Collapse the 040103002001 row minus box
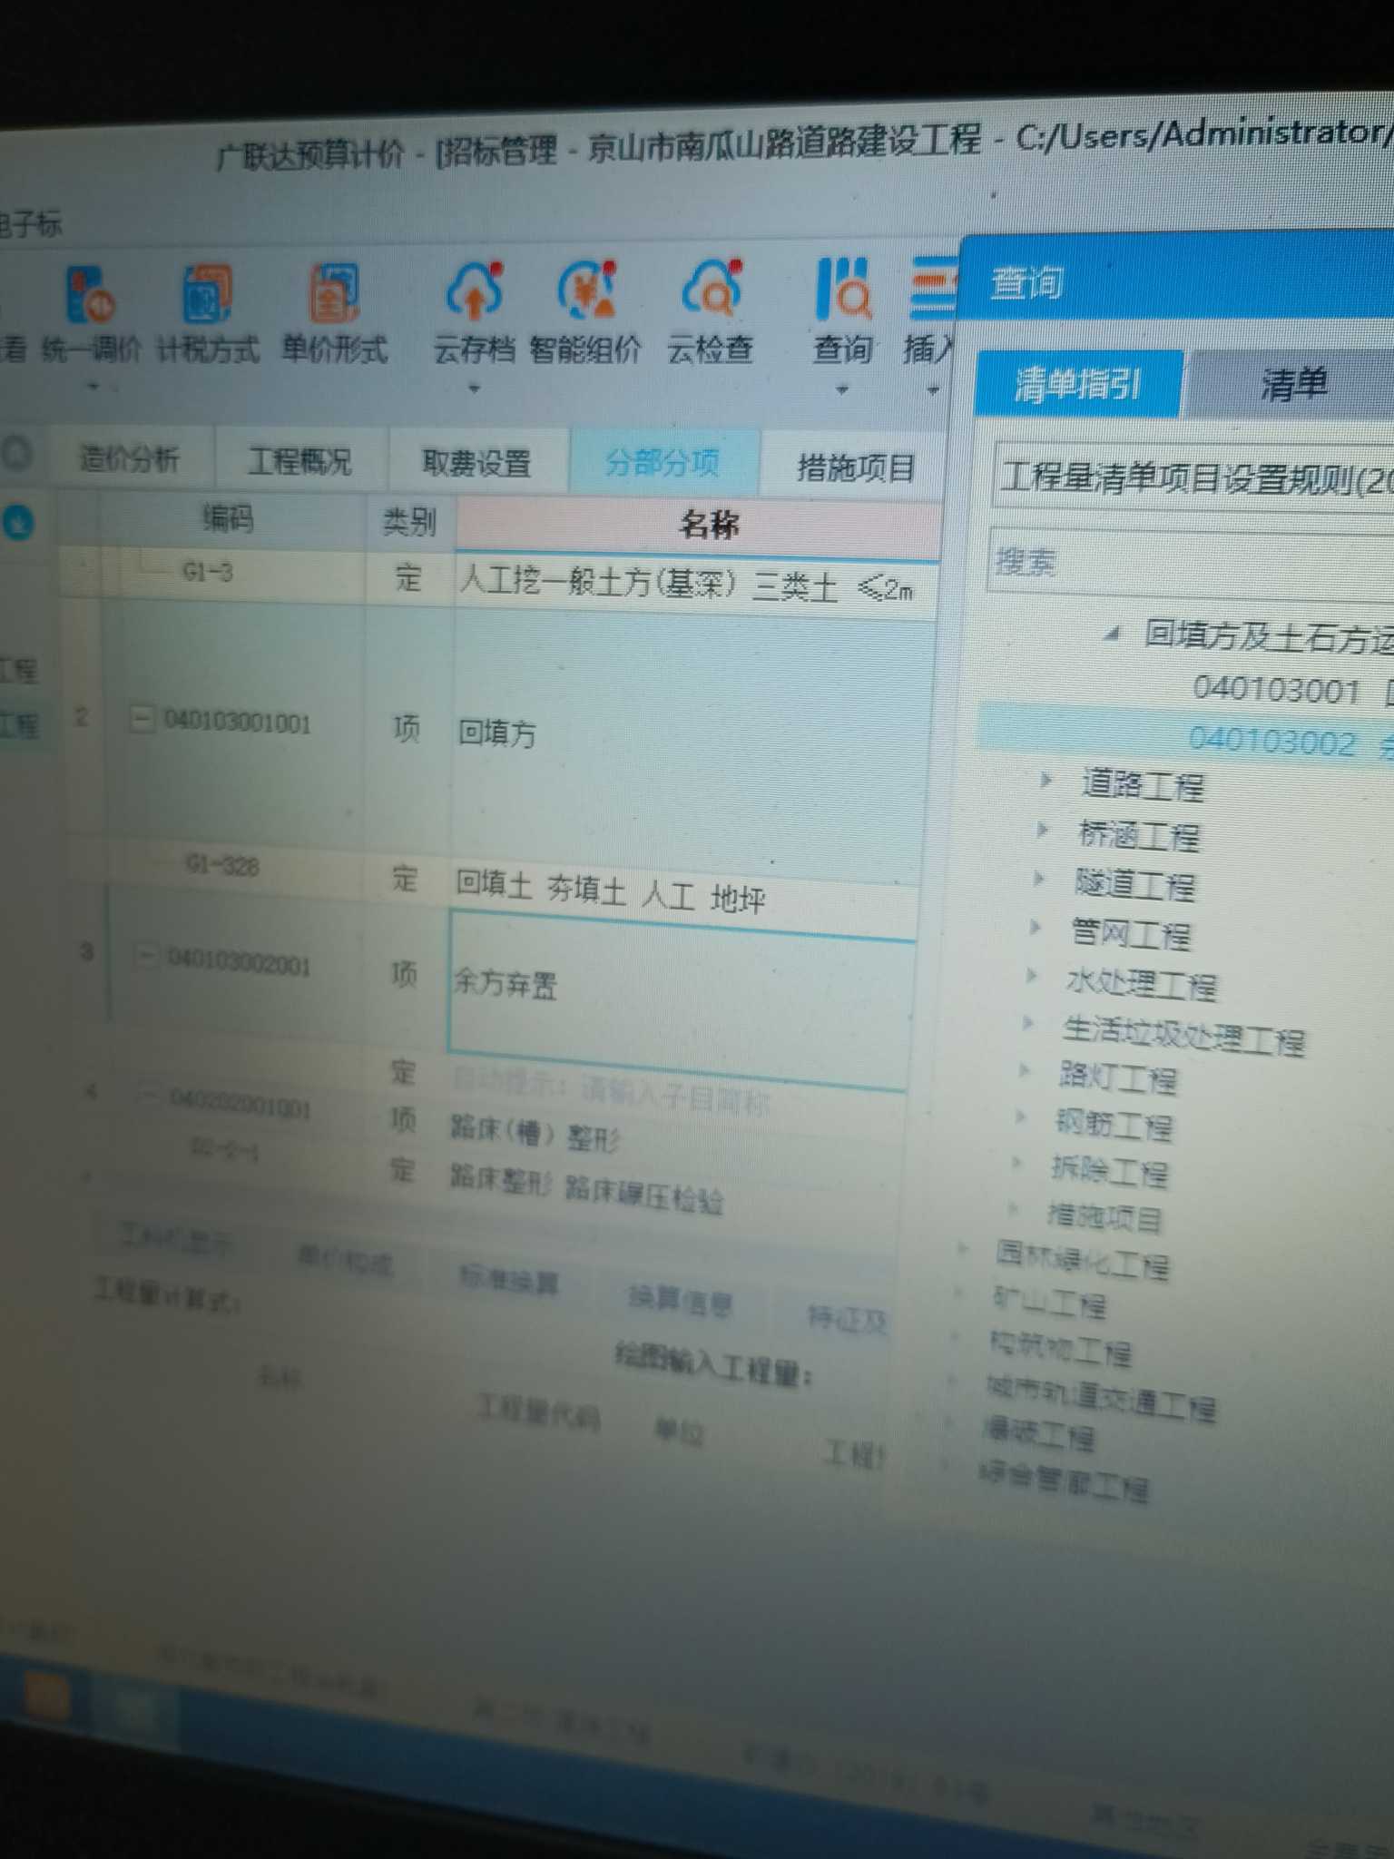 click(146, 957)
